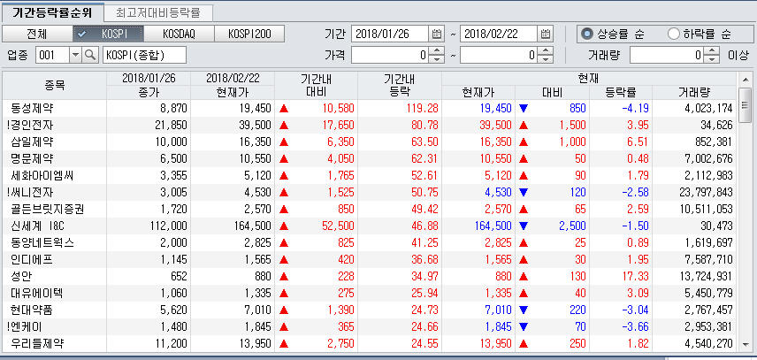Increase the minimum price with up stepper
Viewport: 757px width, 360px height.
tap(437, 51)
